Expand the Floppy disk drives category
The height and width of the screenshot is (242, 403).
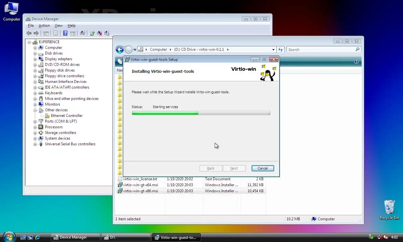coord(35,70)
